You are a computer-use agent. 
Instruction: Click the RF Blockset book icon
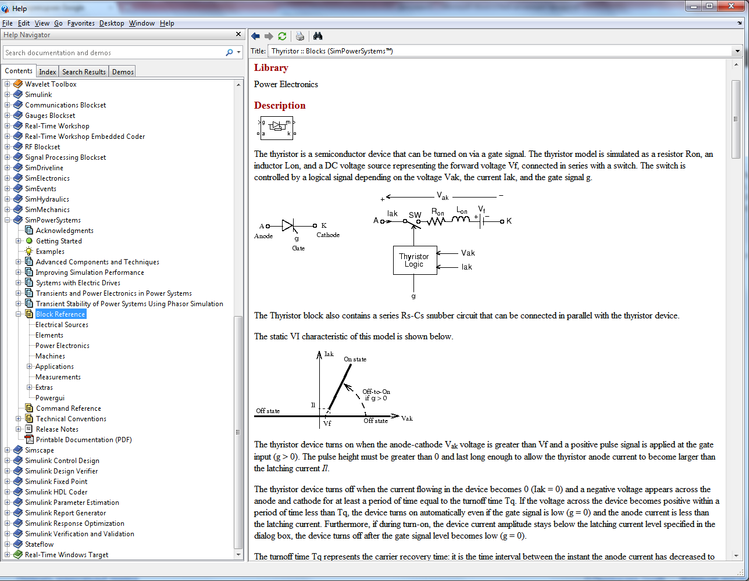pyautogui.click(x=18, y=147)
